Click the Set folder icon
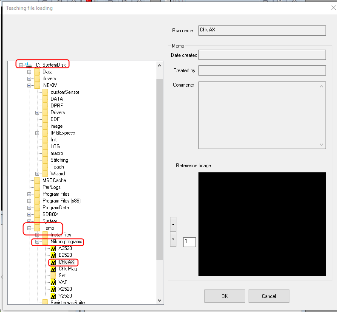Screen dimensions: 337x312 pos(53,275)
